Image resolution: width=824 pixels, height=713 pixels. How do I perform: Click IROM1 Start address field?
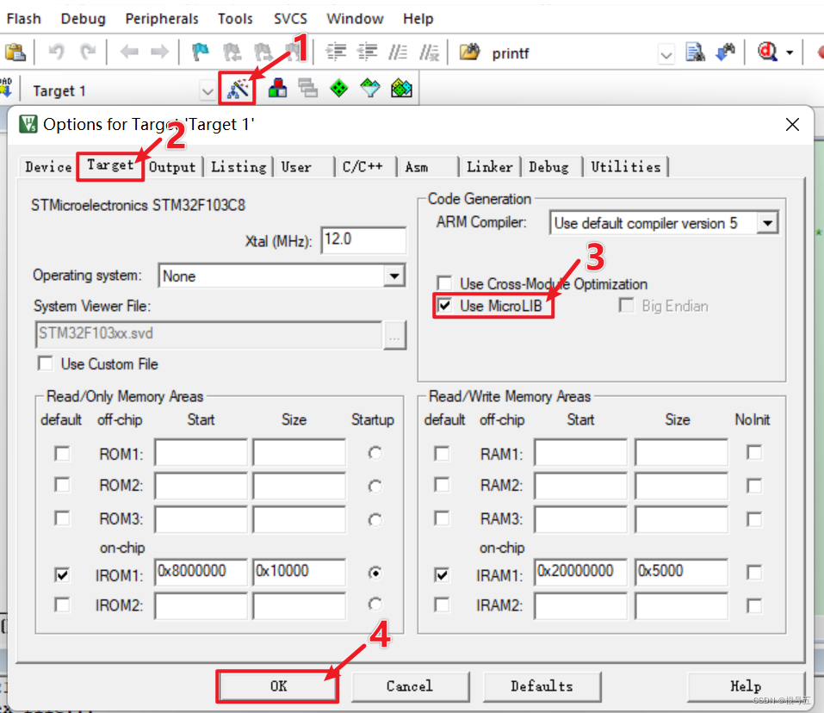tap(201, 572)
